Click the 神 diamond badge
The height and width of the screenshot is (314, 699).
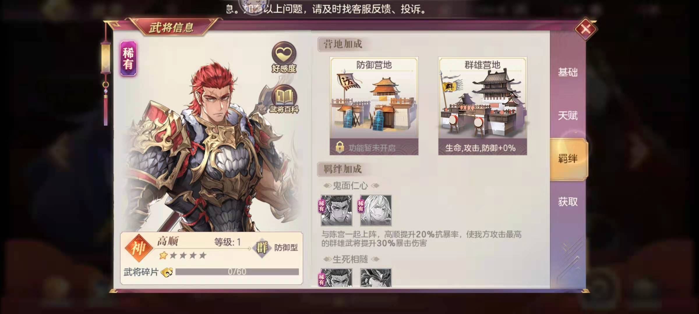(139, 248)
